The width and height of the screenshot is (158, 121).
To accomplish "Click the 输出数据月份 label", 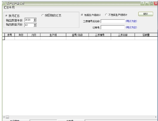I will pyautogui.click(x=14, y=25).
